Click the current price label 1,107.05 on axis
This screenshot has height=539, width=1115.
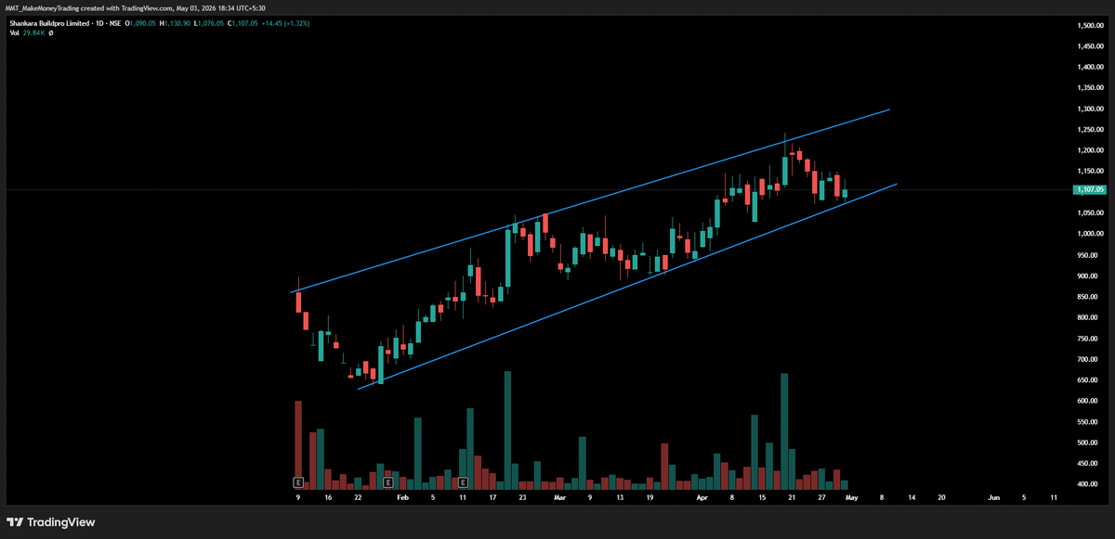tap(1088, 190)
